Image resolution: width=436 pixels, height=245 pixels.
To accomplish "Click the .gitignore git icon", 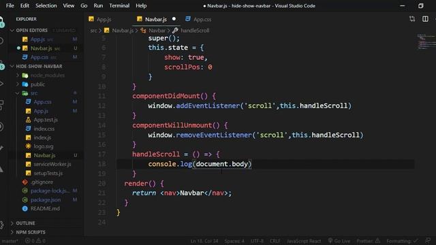I will tap(25, 182).
